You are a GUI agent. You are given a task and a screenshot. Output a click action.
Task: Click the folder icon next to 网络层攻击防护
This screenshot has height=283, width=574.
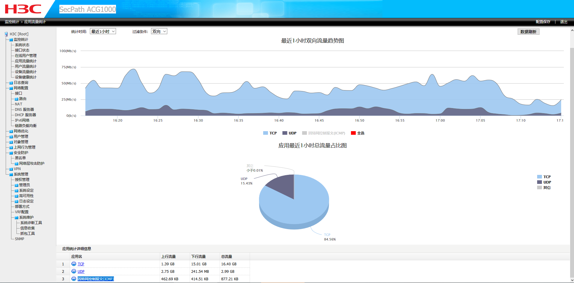[x=17, y=164]
